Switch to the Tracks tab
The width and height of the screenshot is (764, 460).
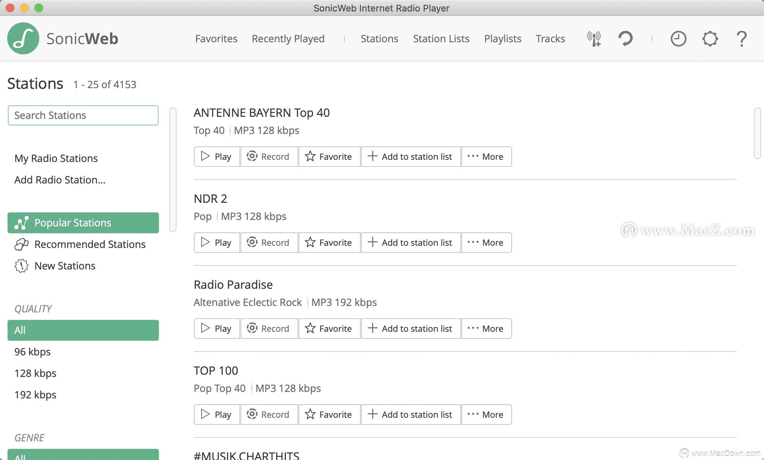click(x=550, y=39)
